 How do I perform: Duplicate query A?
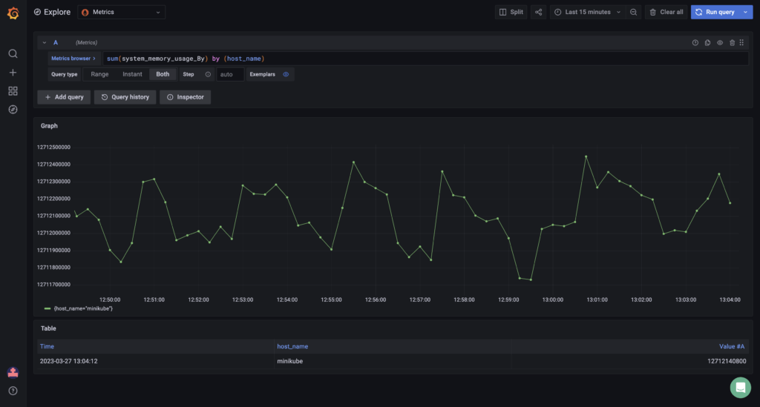(x=707, y=42)
